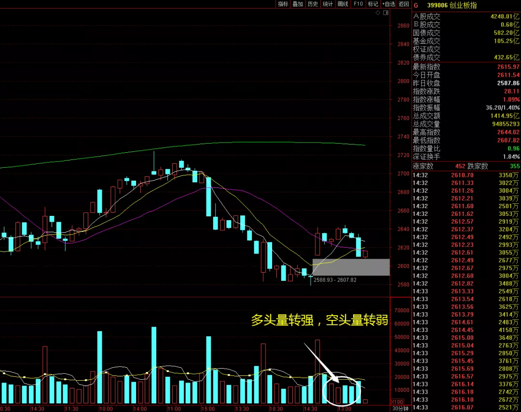Click the 最低指数 value 2607.82
The height and width of the screenshot is (412, 521).
(x=508, y=140)
